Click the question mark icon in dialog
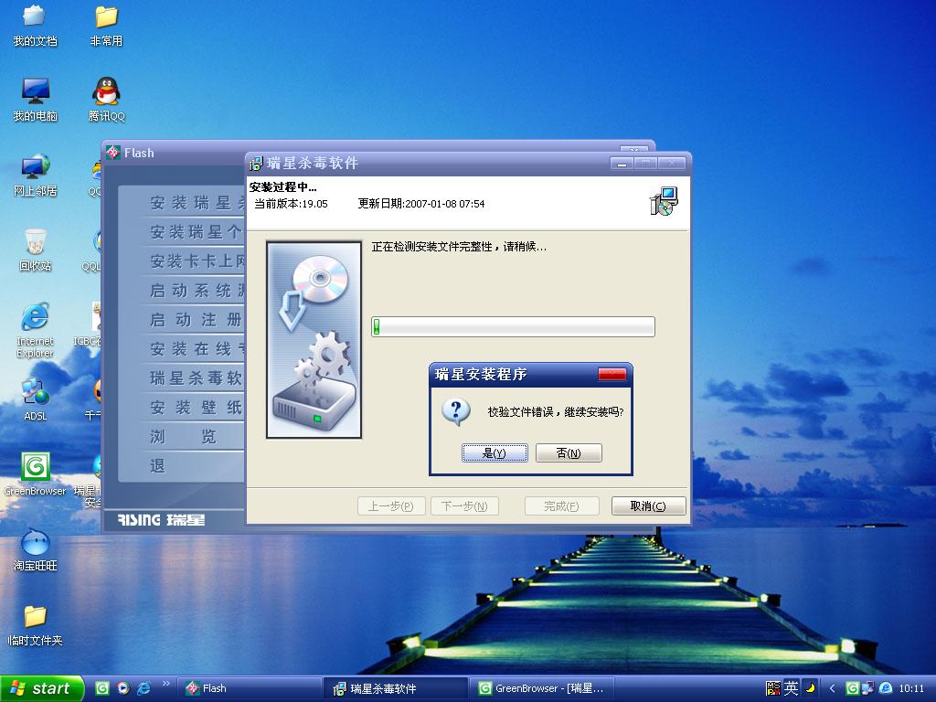 (456, 411)
